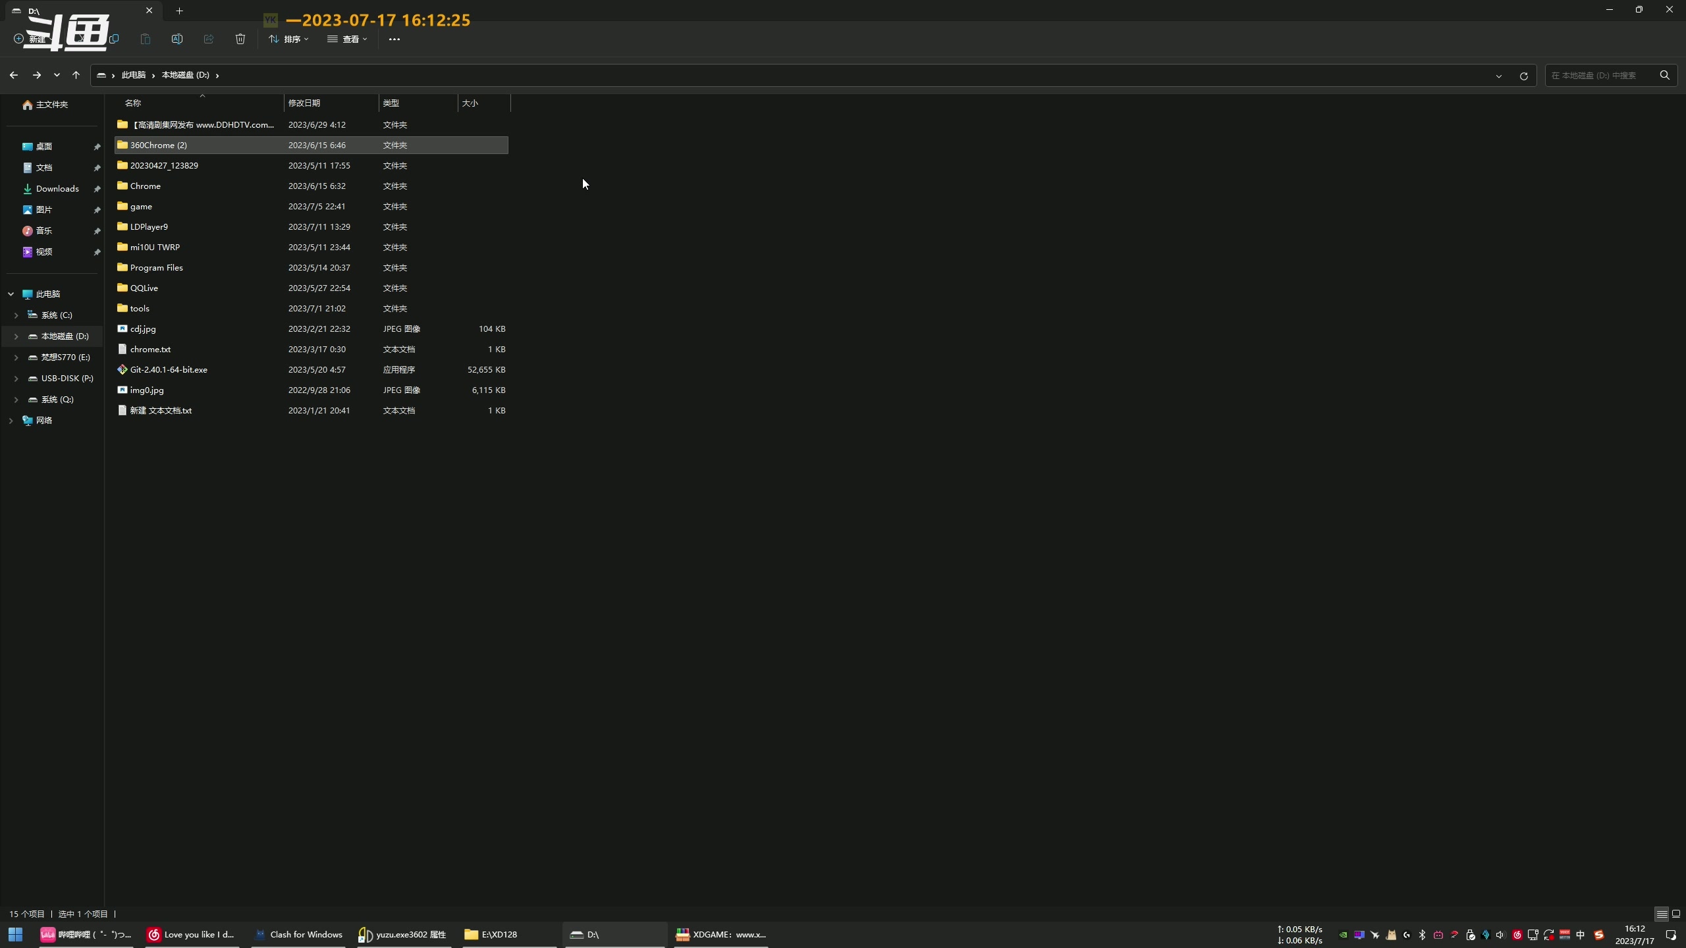Screen dimensions: 1686x948
Task: Click the 本地磁盘 (D:) breadcrumb link
Action: pos(185,74)
